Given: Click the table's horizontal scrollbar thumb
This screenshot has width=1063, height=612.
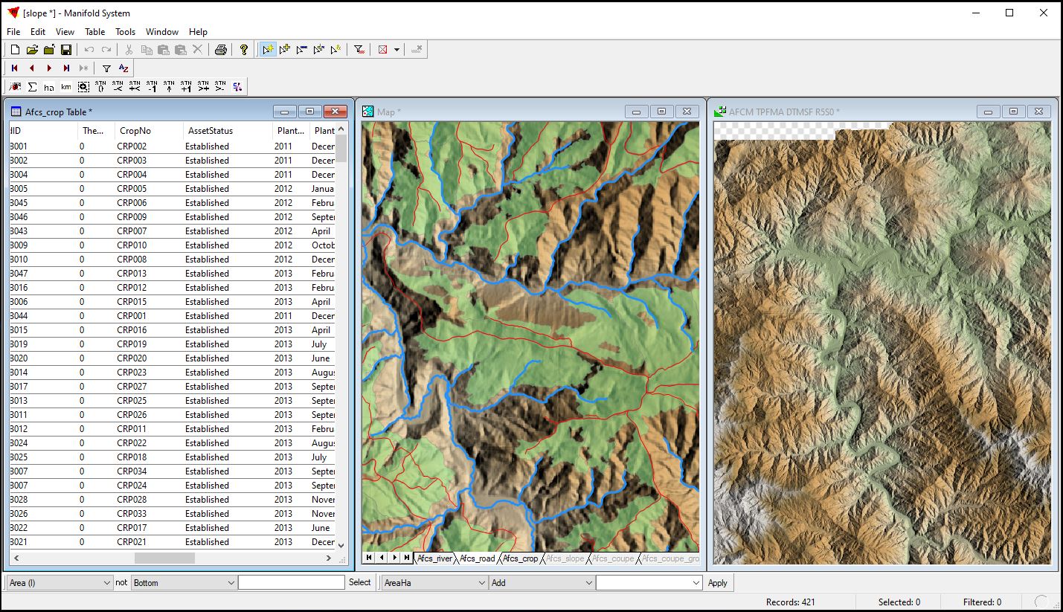Looking at the screenshot, I should point(164,558).
